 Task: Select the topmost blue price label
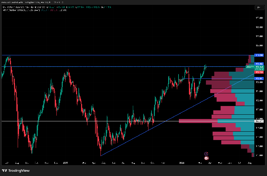[x=259, y=55]
